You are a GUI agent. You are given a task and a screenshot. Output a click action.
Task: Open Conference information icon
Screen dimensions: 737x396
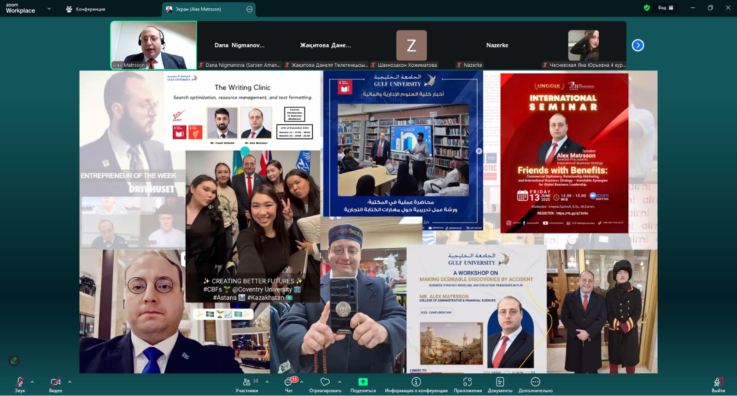pos(416,382)
